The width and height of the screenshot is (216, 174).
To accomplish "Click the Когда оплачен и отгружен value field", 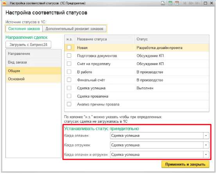I will (x=157, y=154).
